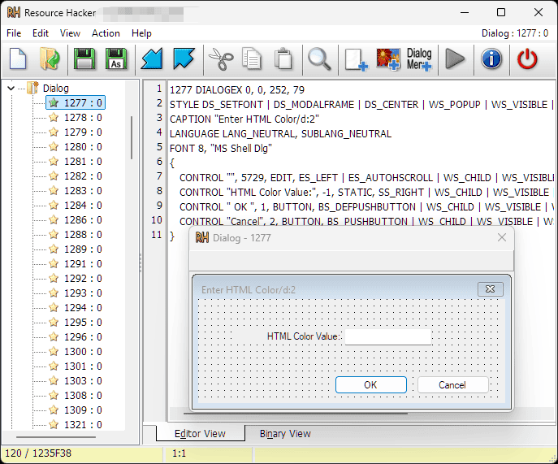The width and height of the screenshot is (558, 464).
Task: Select the 1296 : 0 dialog resource
Action: tap(83, 337)
